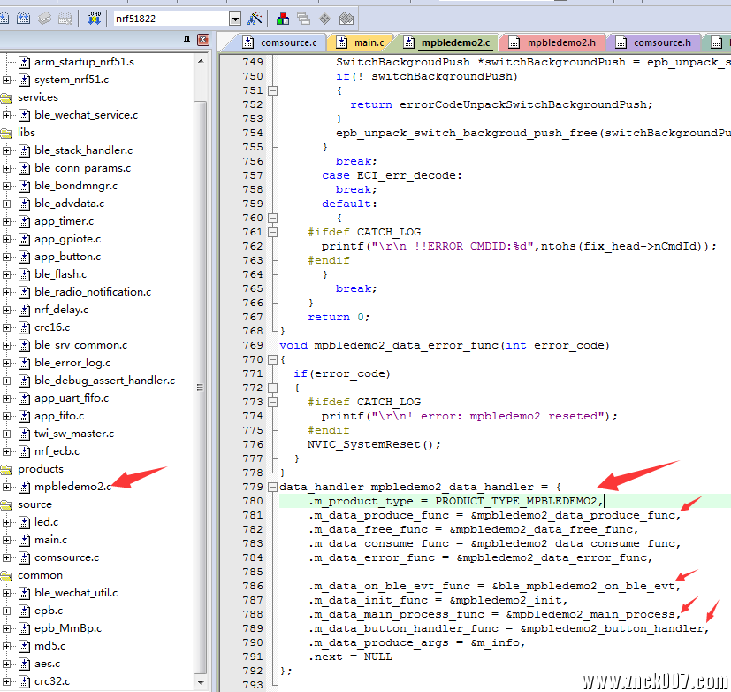Select the products group folder
Screen dimensions: 731x692
[40, 469]
